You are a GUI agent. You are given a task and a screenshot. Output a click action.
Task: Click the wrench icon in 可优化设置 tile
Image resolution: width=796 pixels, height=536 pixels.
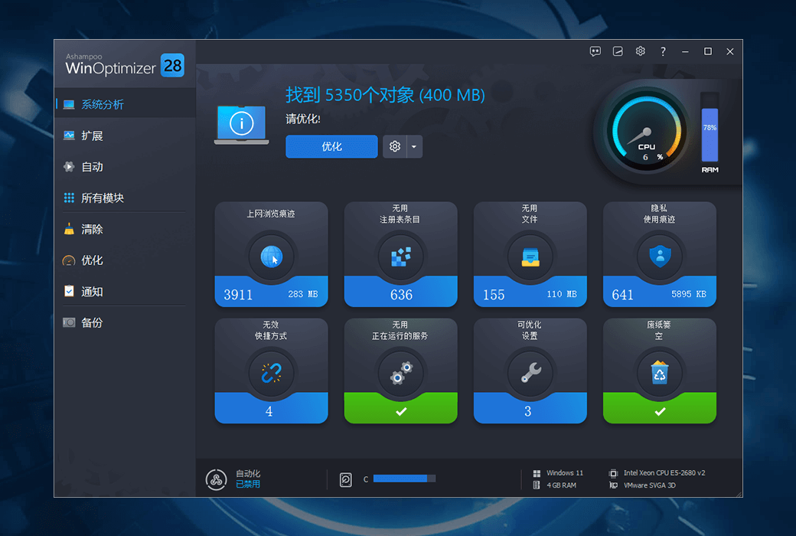[530, 373]
